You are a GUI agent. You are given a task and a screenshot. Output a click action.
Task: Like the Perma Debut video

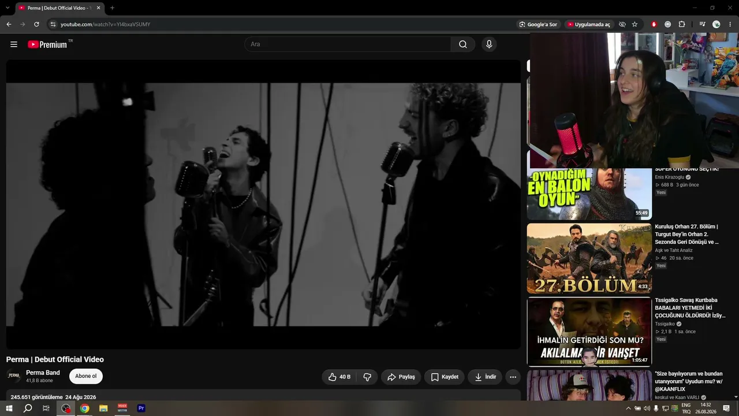tap(339, 377)
